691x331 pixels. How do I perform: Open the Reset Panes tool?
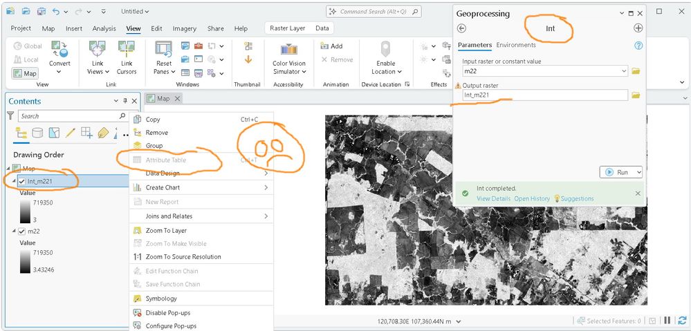click(x=164, y=48)
